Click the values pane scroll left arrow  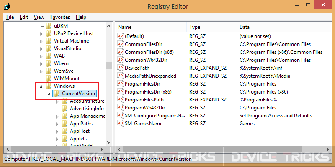click(x=119, y=149)
